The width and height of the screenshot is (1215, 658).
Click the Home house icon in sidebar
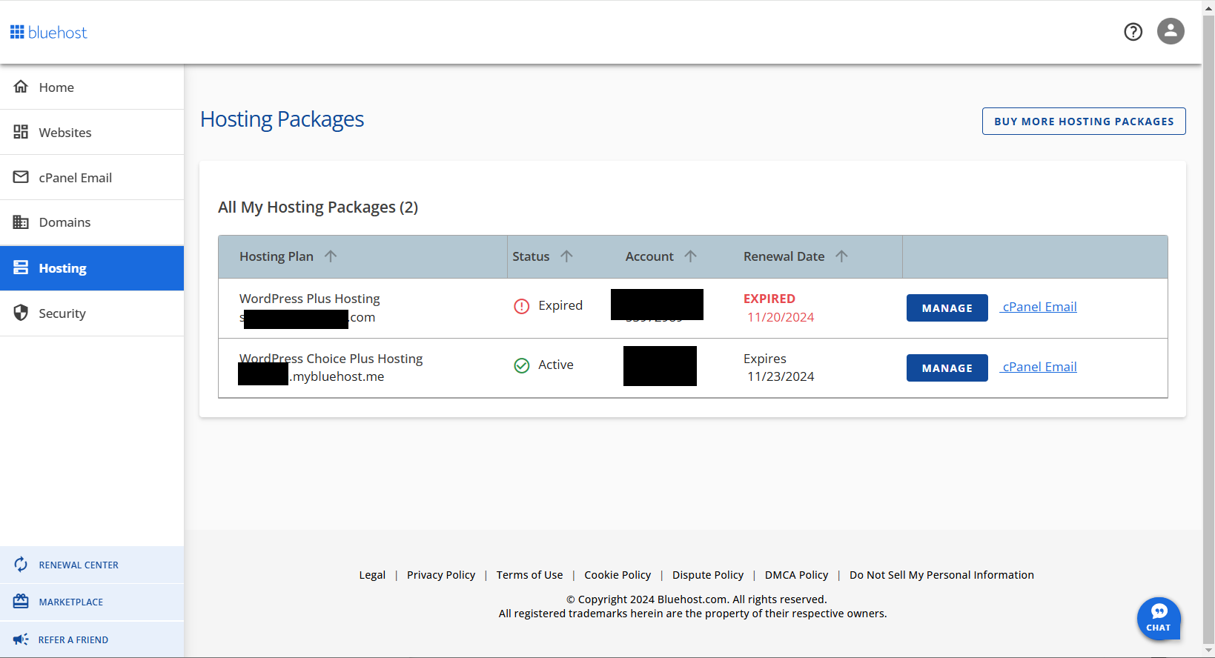click(x=21, y=87)
